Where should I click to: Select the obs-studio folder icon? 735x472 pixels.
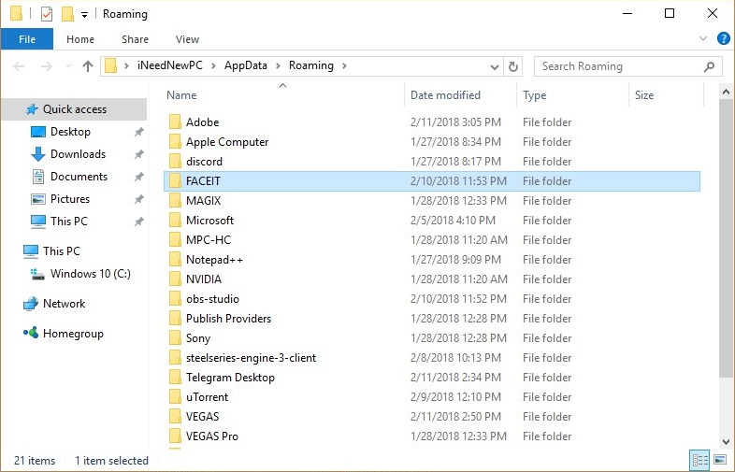click(x=175, y=299)
